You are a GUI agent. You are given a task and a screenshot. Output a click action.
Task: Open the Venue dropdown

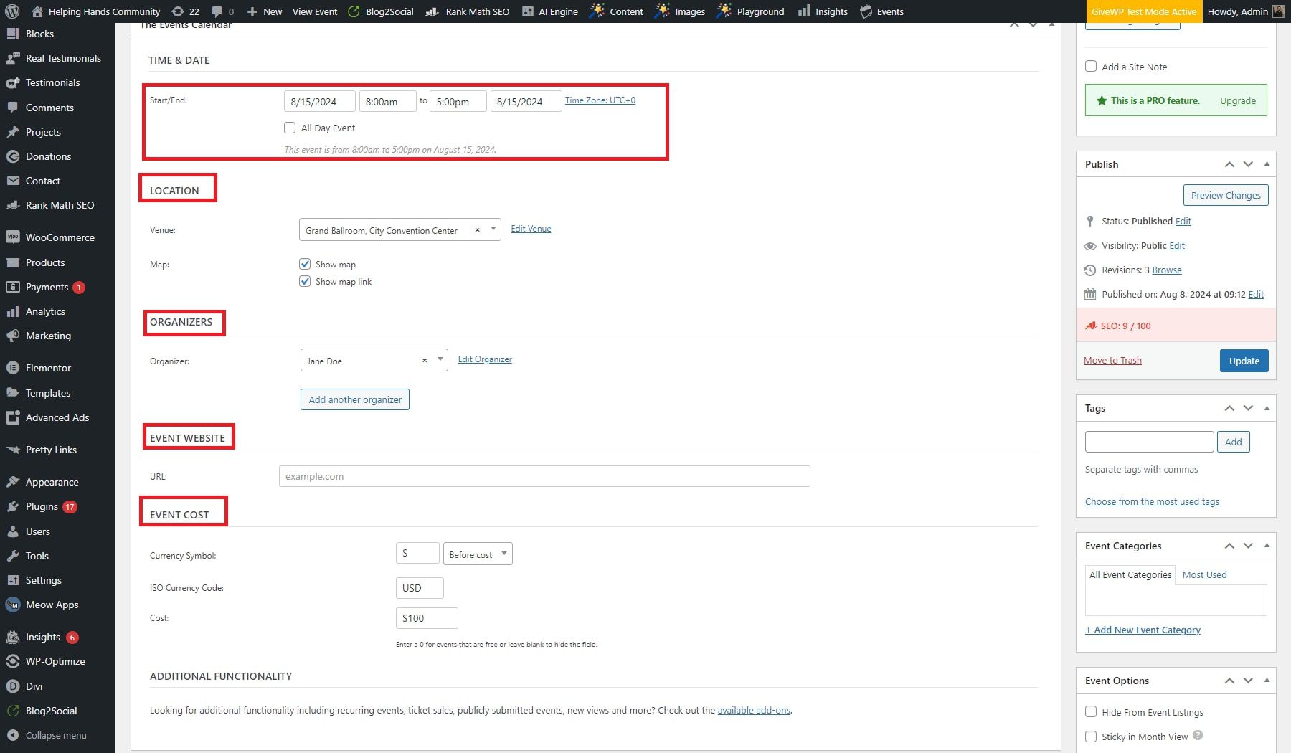coord(493,229)
